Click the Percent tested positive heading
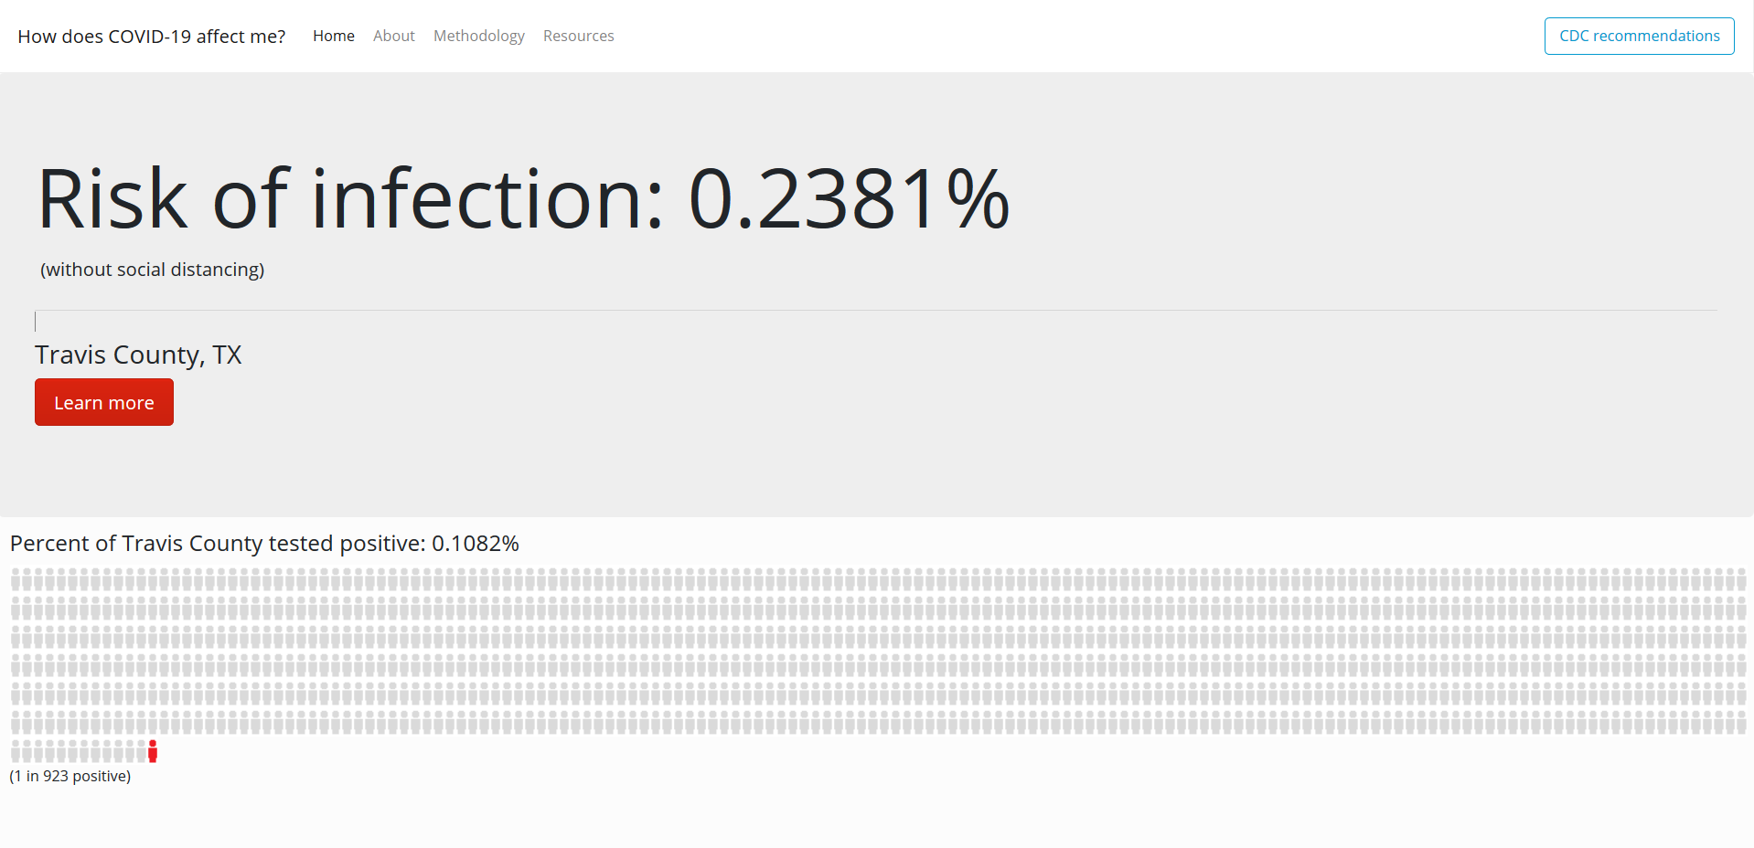The image size is (1754, 848). 264,544
